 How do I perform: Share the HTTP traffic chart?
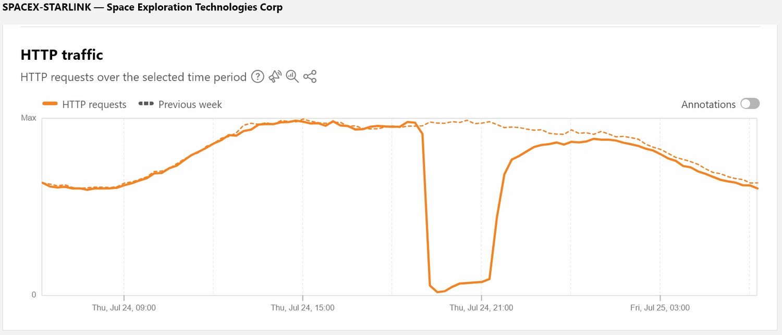(x=309, y=76)
